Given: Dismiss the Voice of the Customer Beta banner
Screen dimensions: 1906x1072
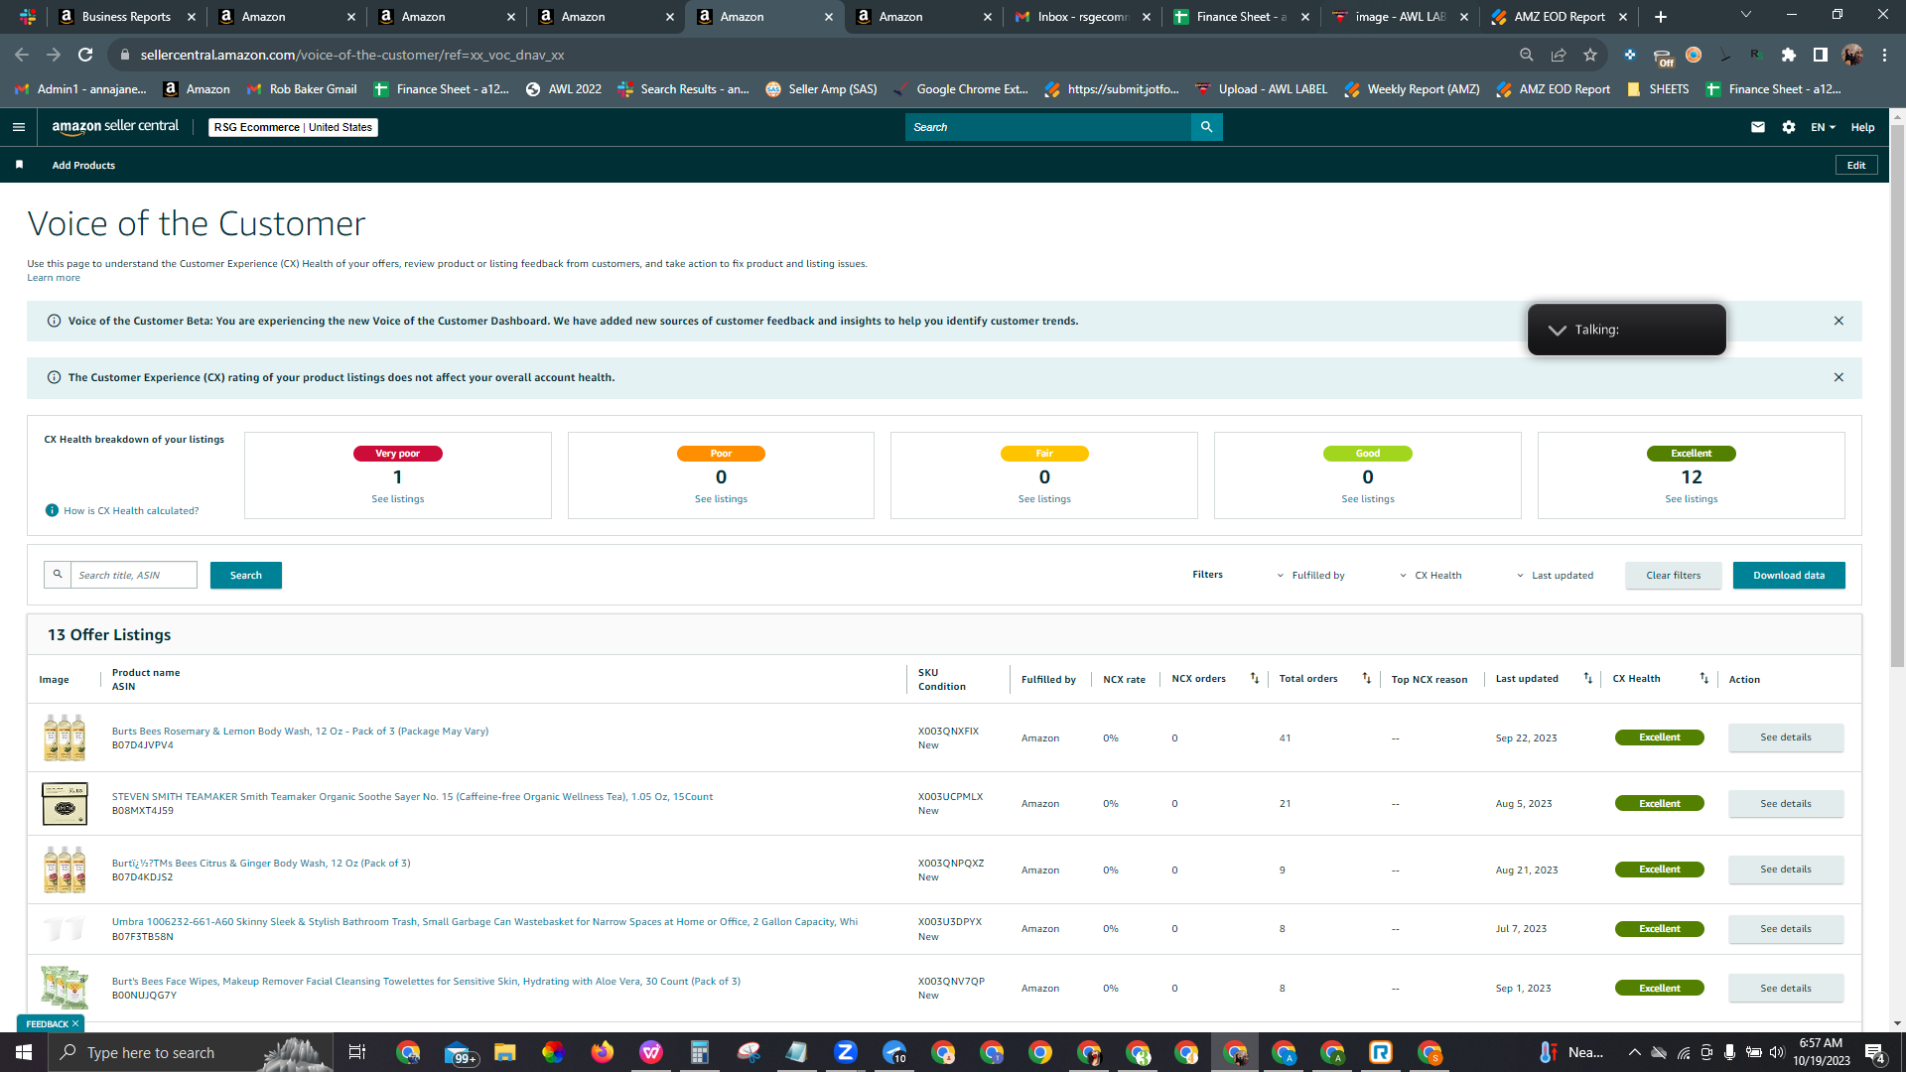Looking at the screenshot, I should click(1838, 321).
